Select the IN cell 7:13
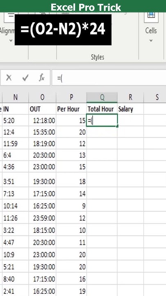 pos(16,194)
